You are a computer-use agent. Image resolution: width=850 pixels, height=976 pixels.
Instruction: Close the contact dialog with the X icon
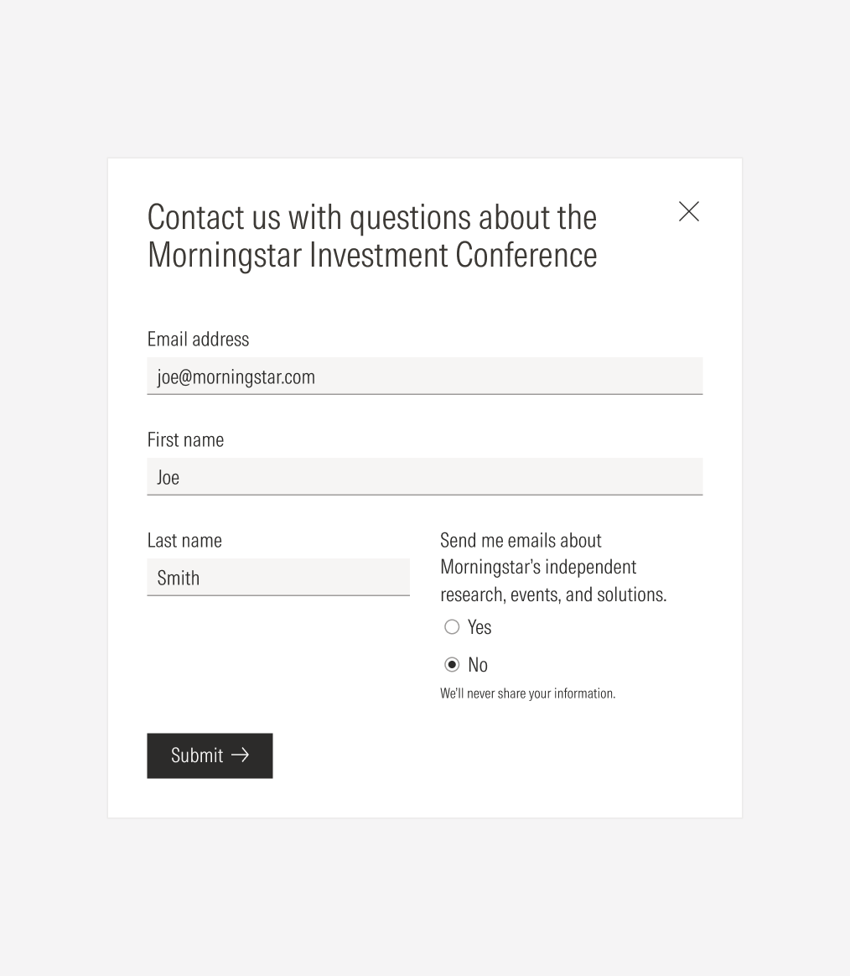click(688, 211)
